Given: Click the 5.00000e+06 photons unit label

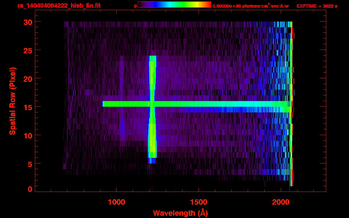Looking at the screenshot, I should [x=251, y=6].
